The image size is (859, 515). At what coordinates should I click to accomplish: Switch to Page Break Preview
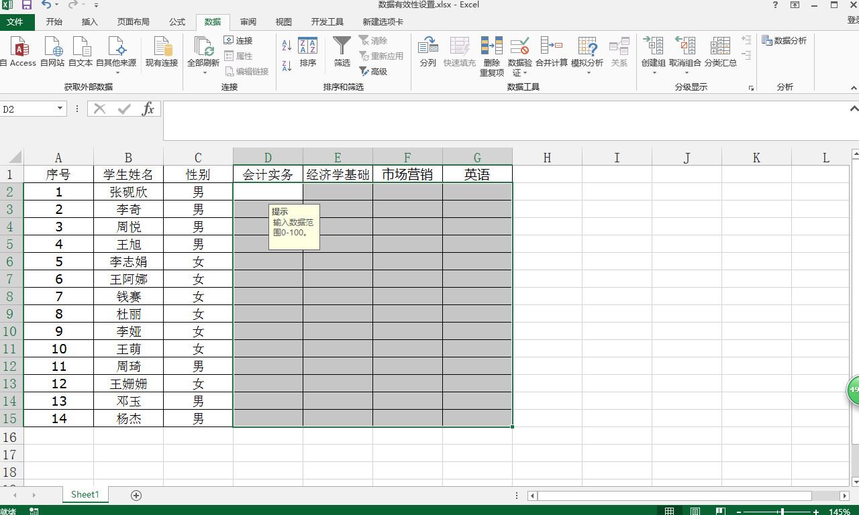click(721, 512)
